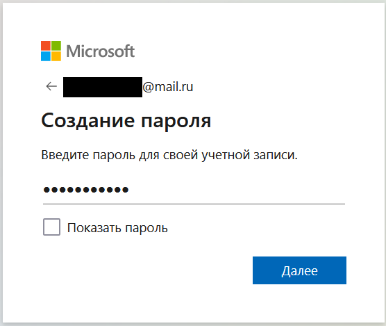Click empty space in the password field's right side
Viewport: 386px width, 326px height.
pos(246,190)
